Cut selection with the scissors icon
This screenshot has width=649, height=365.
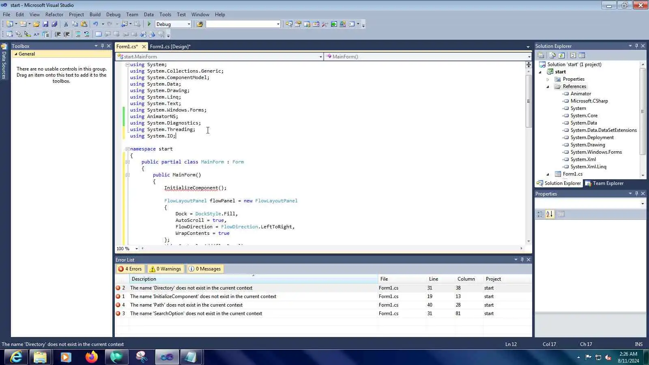tap(66, 24)
